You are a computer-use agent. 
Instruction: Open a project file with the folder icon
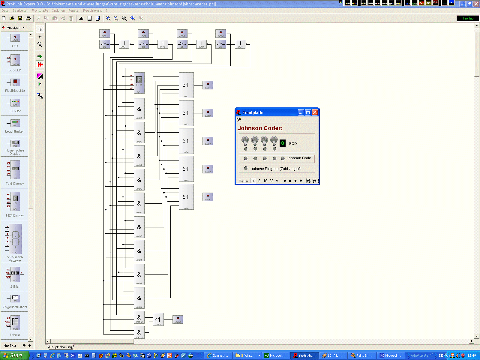coord(12,18)
